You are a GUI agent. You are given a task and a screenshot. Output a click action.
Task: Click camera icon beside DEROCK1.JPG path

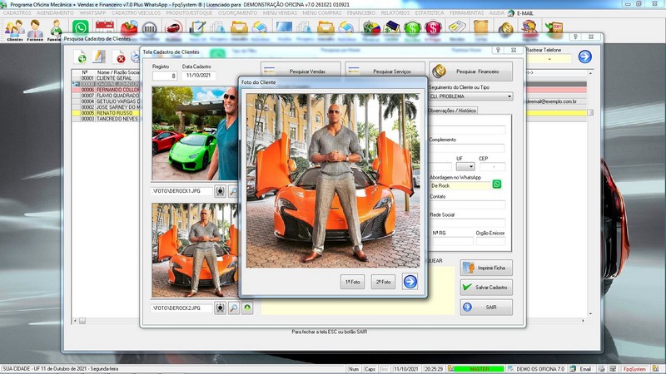click(220, 191)
